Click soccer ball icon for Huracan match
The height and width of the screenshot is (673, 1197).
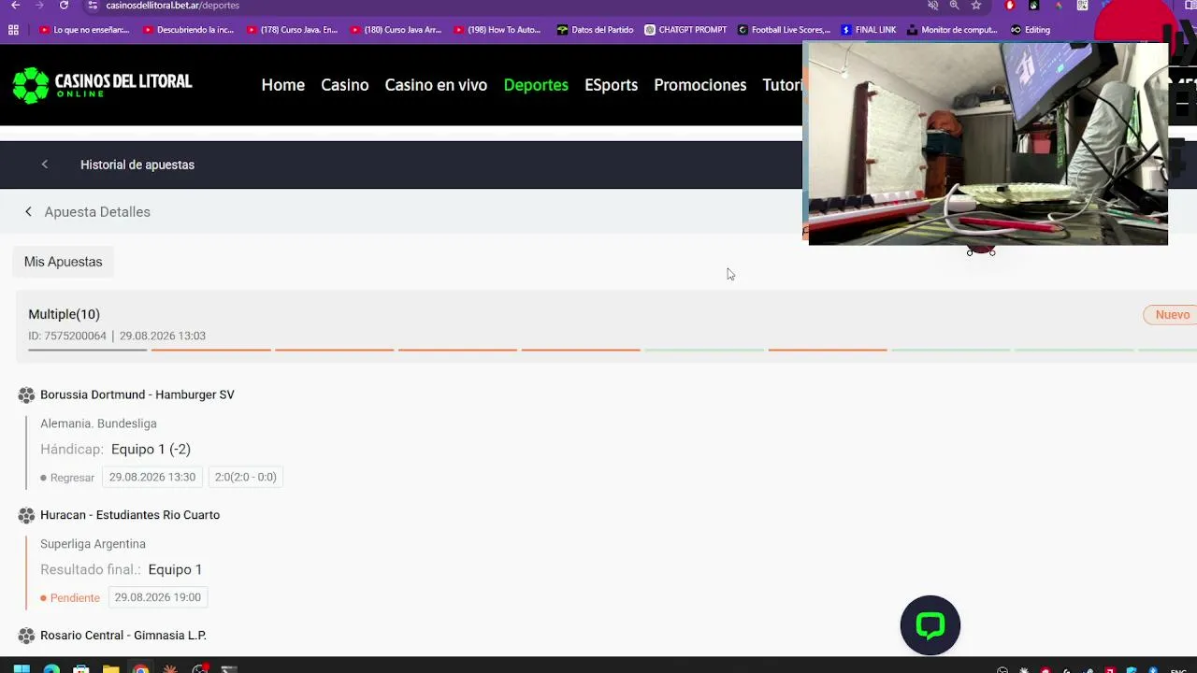coord(26,515)
